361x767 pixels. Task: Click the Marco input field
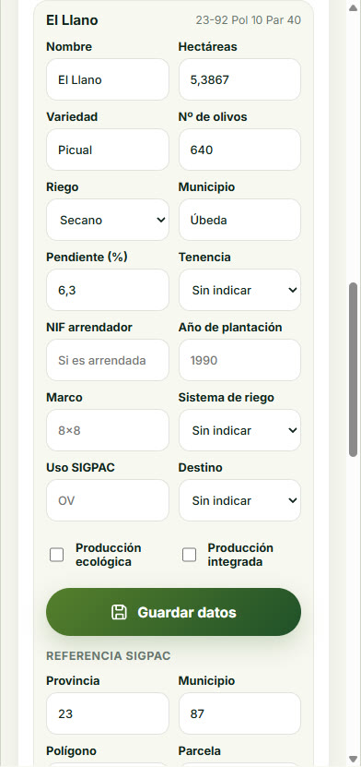click(108, 430)
